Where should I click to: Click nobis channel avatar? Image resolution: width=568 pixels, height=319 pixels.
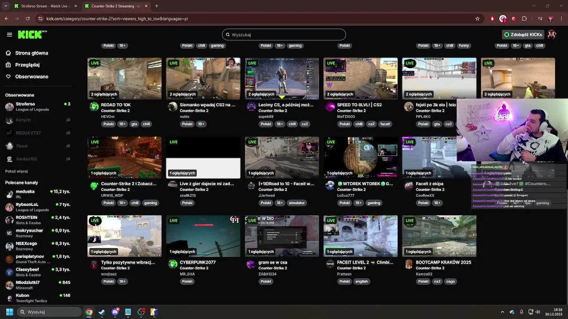point(173,106)
